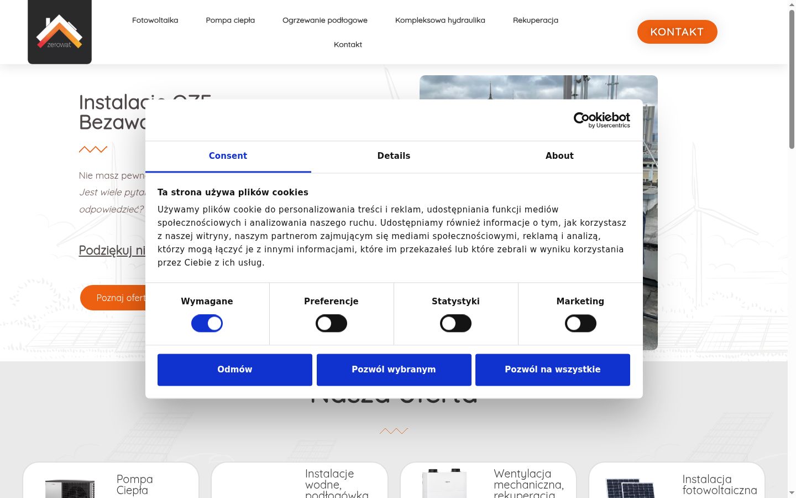
Task: Click the Instalacje wodne card title
Action: pyautogui.click(x=337, y=483)
